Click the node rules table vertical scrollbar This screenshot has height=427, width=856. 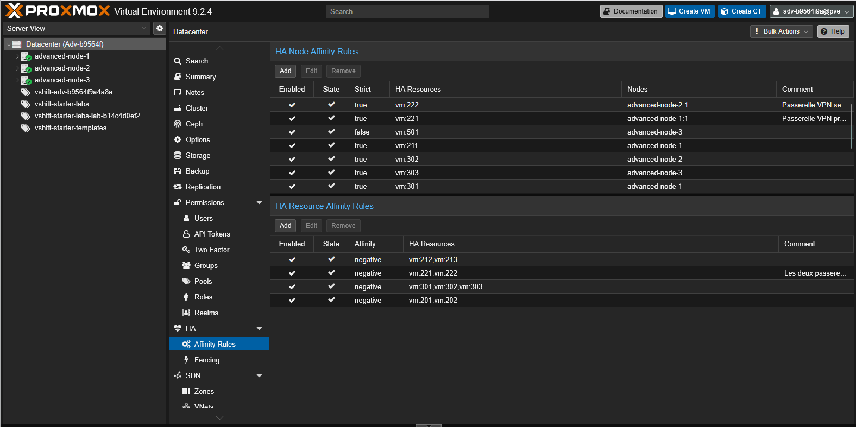tap(852, 126)
